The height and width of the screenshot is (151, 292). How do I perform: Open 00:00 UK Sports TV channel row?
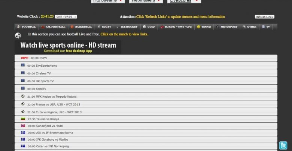(146, 81)
